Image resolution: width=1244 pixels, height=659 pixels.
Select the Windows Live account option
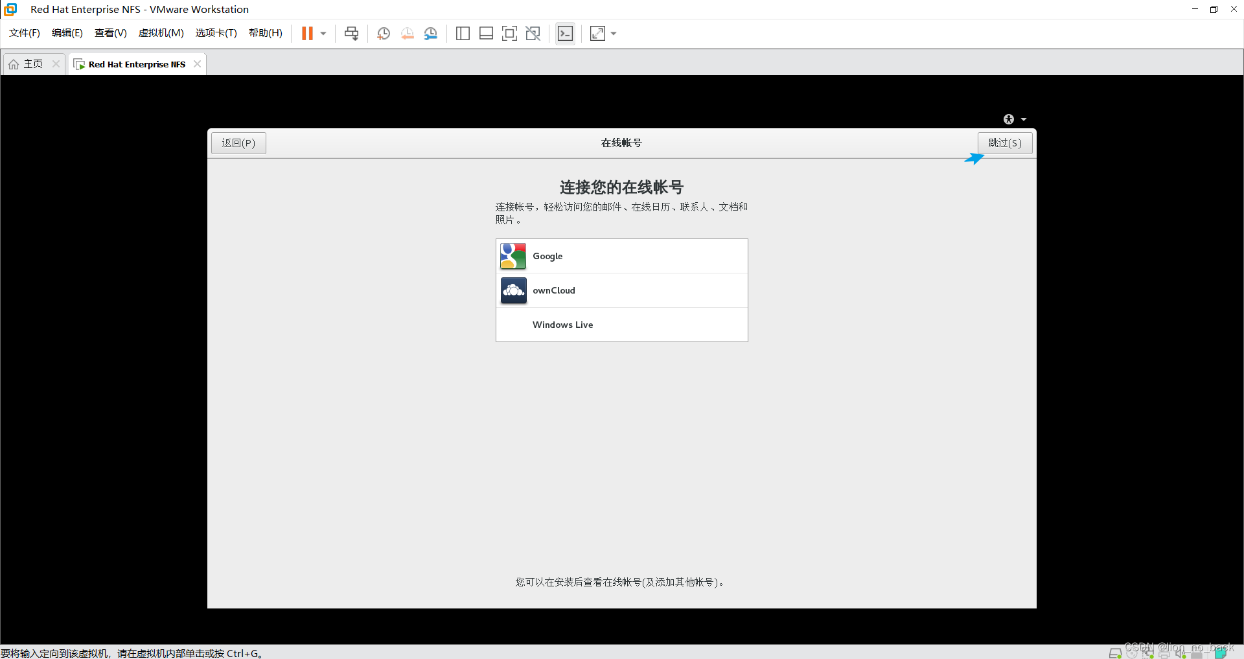622,325
